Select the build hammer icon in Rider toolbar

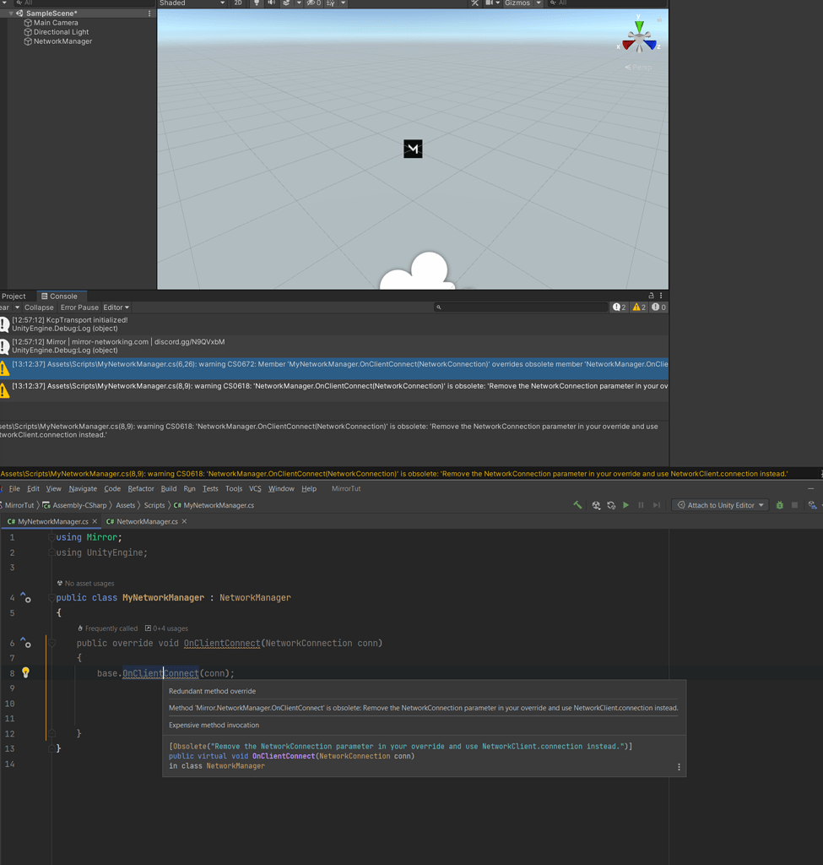pos(577,505)
